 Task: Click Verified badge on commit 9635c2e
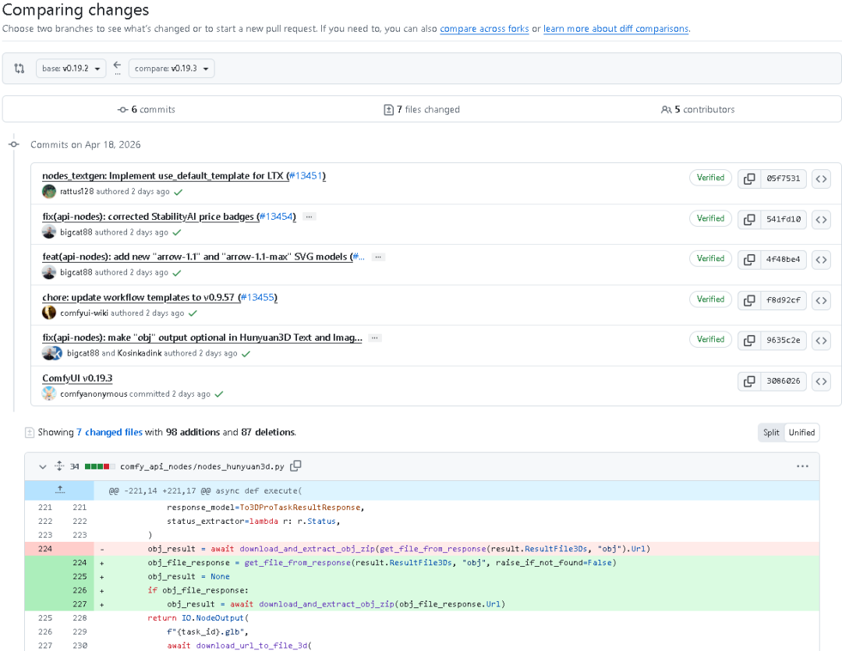710,339
